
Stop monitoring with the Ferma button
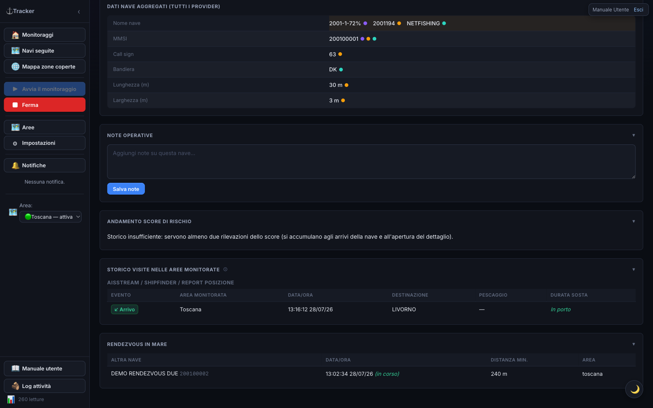(x=45, y=105)
